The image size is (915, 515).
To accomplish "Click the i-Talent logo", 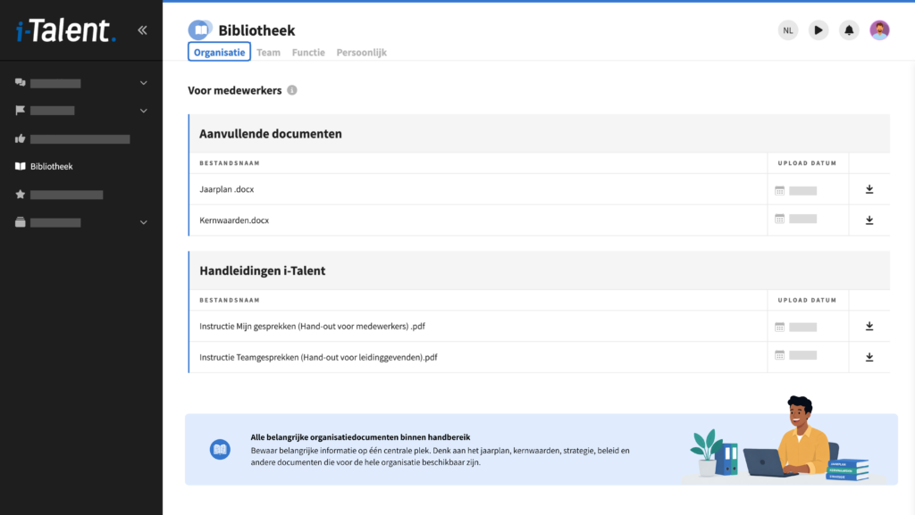I will point(66,30).
